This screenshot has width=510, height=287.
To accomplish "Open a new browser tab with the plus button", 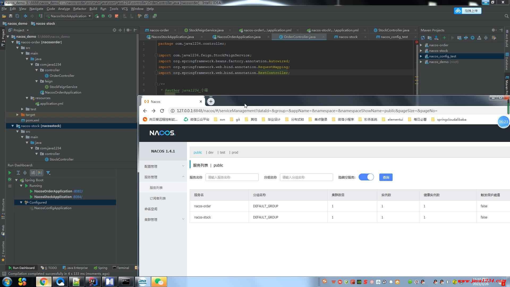I will (x=211, y=102).
